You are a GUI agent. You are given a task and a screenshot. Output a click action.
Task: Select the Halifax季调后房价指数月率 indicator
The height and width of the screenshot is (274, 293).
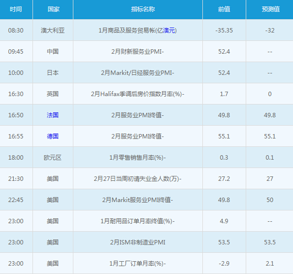tap(137, 94)
